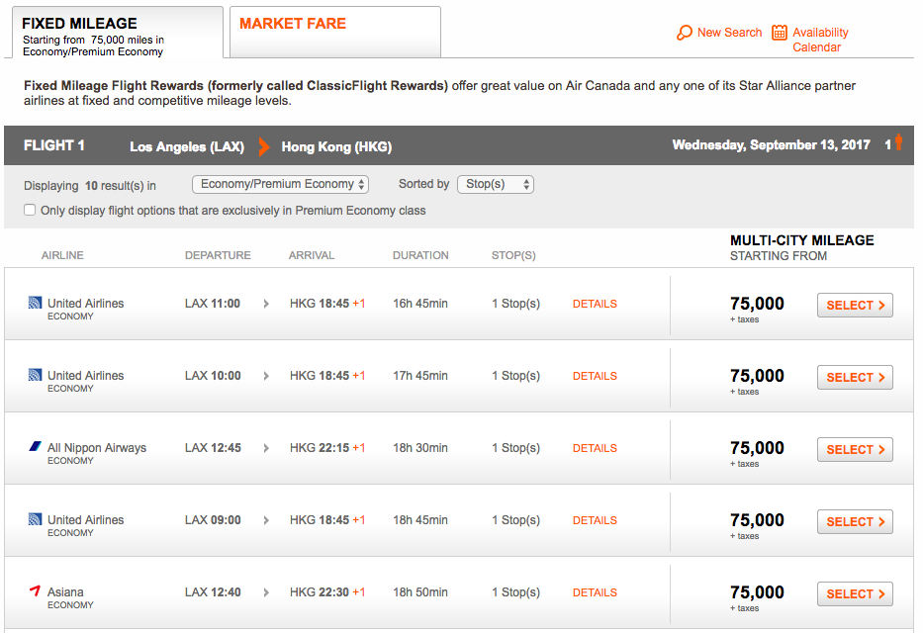Click the 'Asiana' airline name
The image size is (923, 633).
click(x=65, y=591)
